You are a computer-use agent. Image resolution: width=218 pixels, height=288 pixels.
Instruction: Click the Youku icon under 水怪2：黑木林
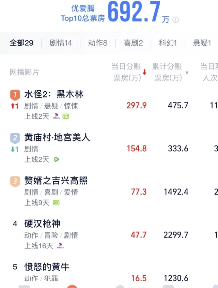(x=56, y=117)
